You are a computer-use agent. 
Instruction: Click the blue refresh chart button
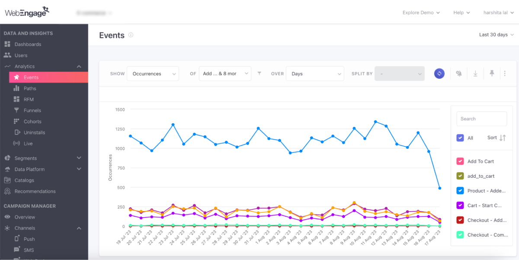[439, 74]
